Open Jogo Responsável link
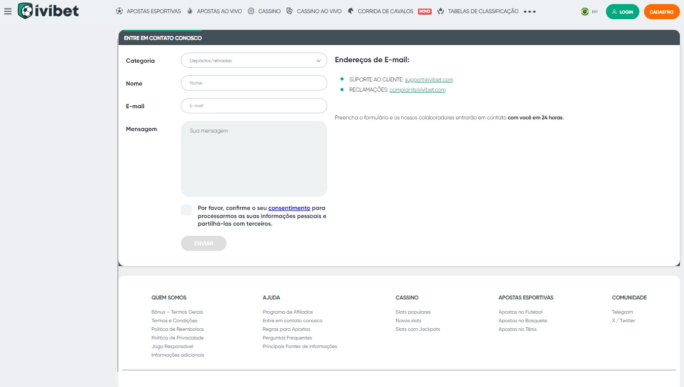 [172, 347]
